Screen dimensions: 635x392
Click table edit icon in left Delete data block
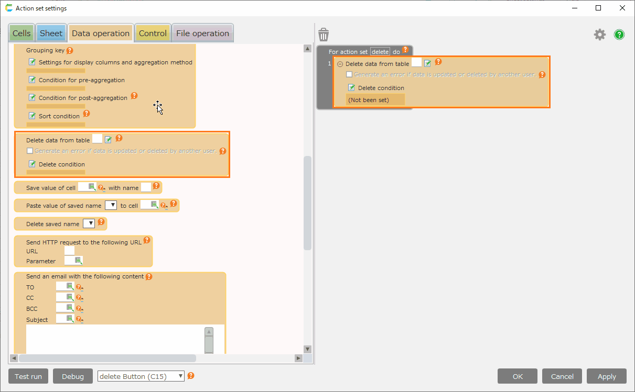(108, 140)
